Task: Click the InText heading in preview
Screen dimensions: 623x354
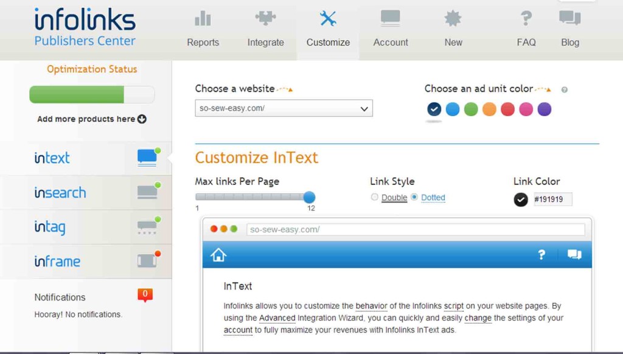Action: coord(238,286)
